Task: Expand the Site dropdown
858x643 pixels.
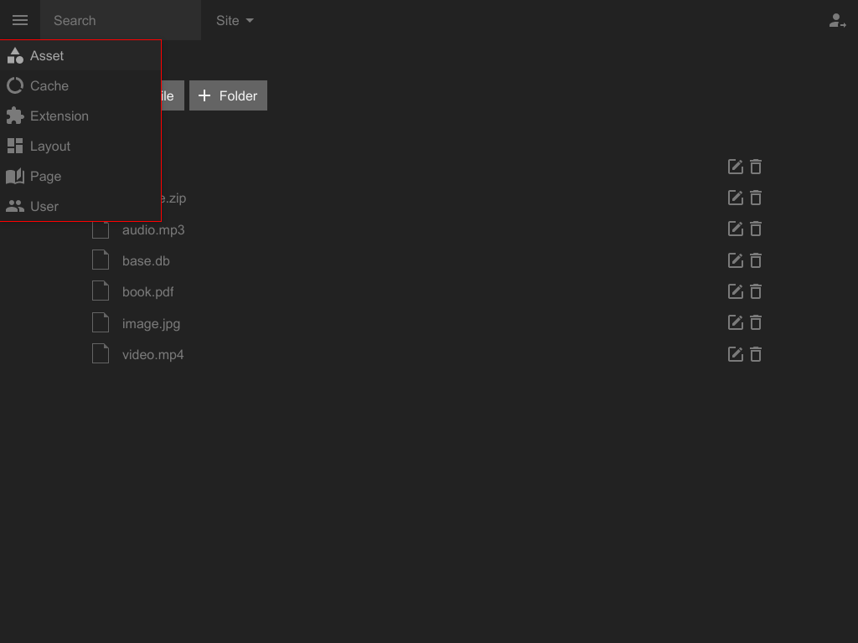Action: point(235,21)
